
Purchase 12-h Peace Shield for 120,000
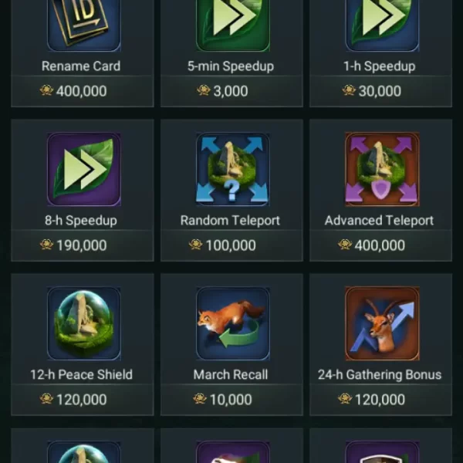pyautogui.click(x=83, y=400)
